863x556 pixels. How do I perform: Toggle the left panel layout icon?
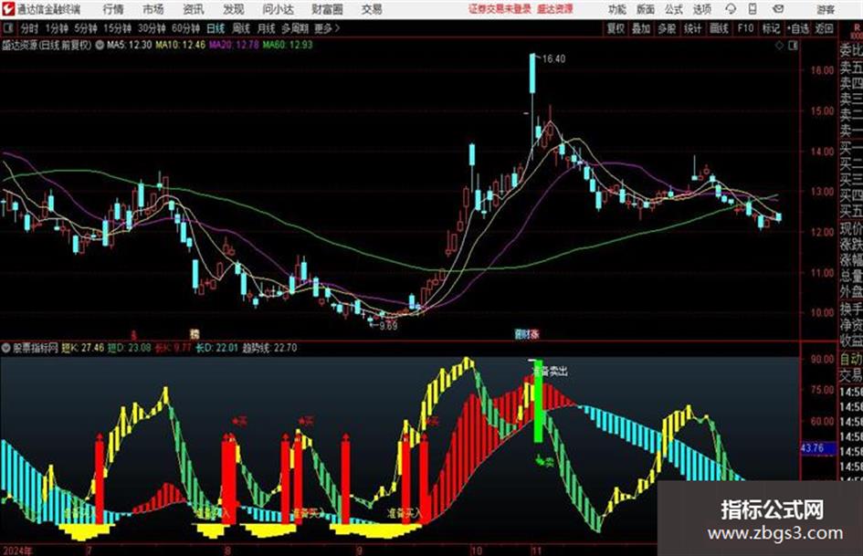[x=7, y=28]
